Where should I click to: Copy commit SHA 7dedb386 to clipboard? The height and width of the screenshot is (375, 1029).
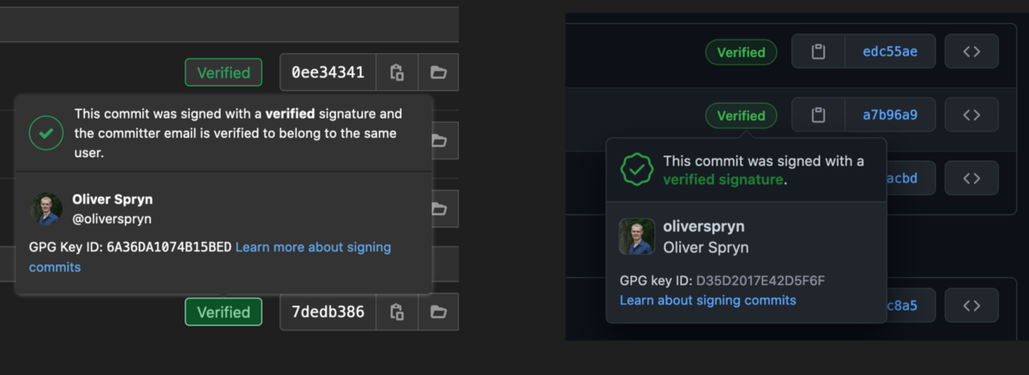tap(397, 311)
